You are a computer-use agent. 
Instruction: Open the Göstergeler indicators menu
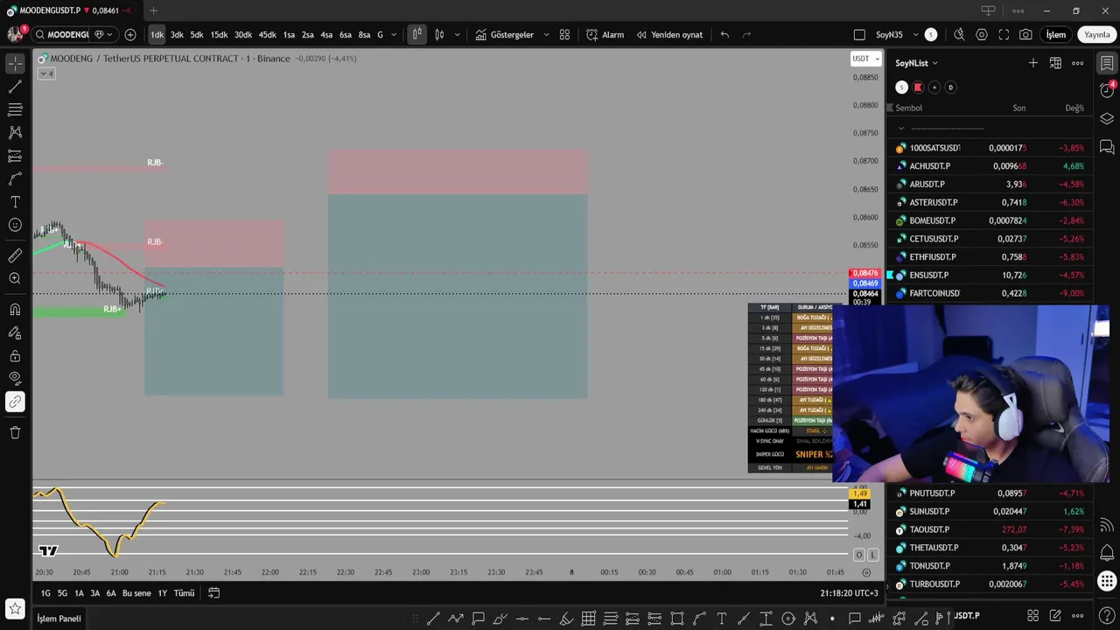pos(504,35)
